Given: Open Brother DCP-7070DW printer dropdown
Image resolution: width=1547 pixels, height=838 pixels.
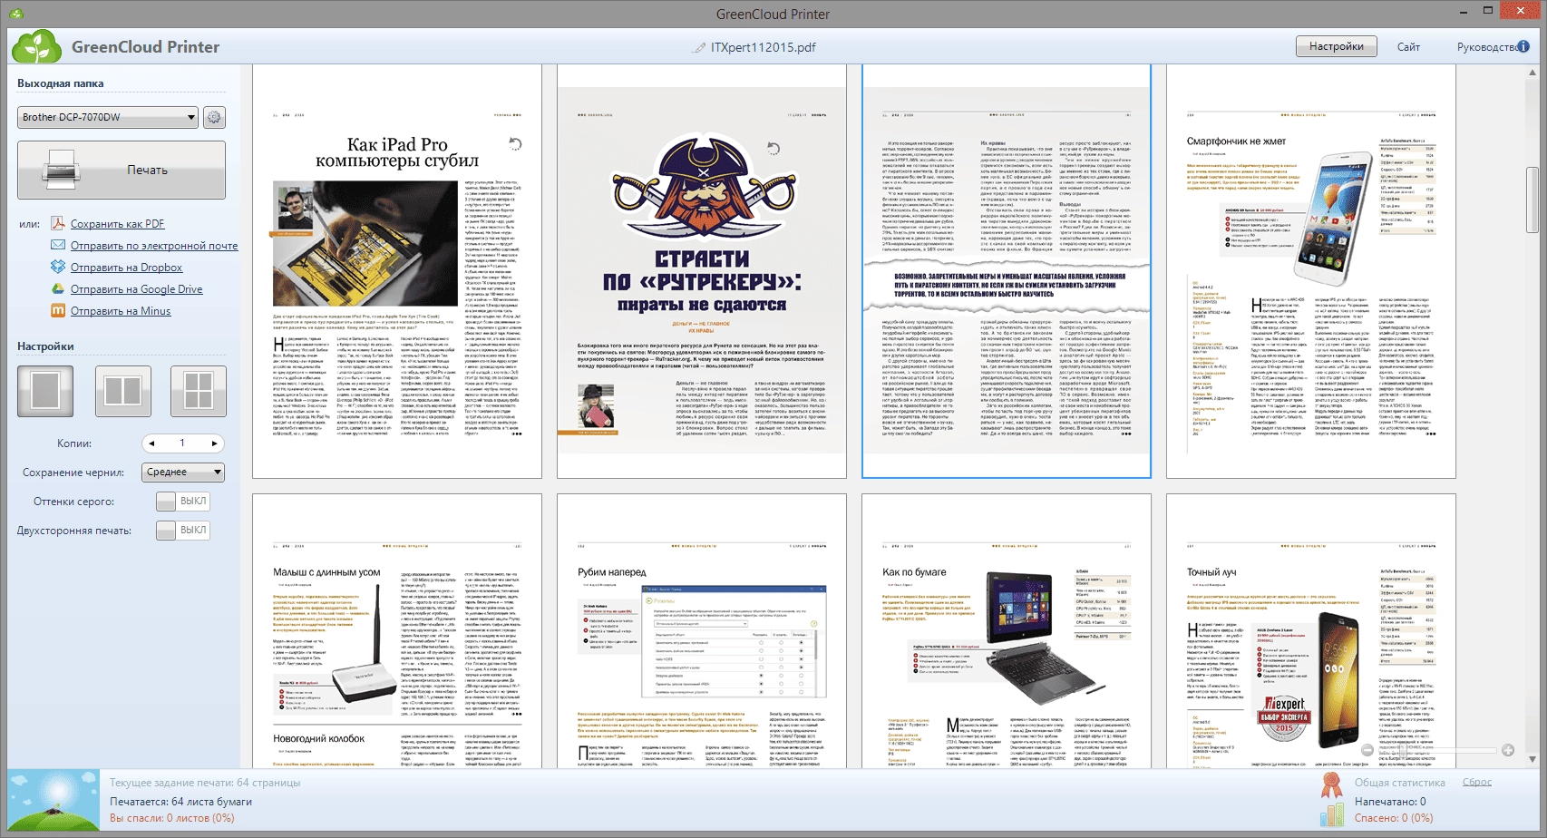Looking at the screenshot, I should pos(108,117).
